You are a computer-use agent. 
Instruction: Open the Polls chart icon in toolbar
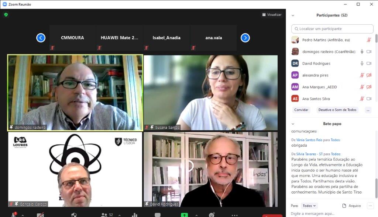[x=134, y=215]
